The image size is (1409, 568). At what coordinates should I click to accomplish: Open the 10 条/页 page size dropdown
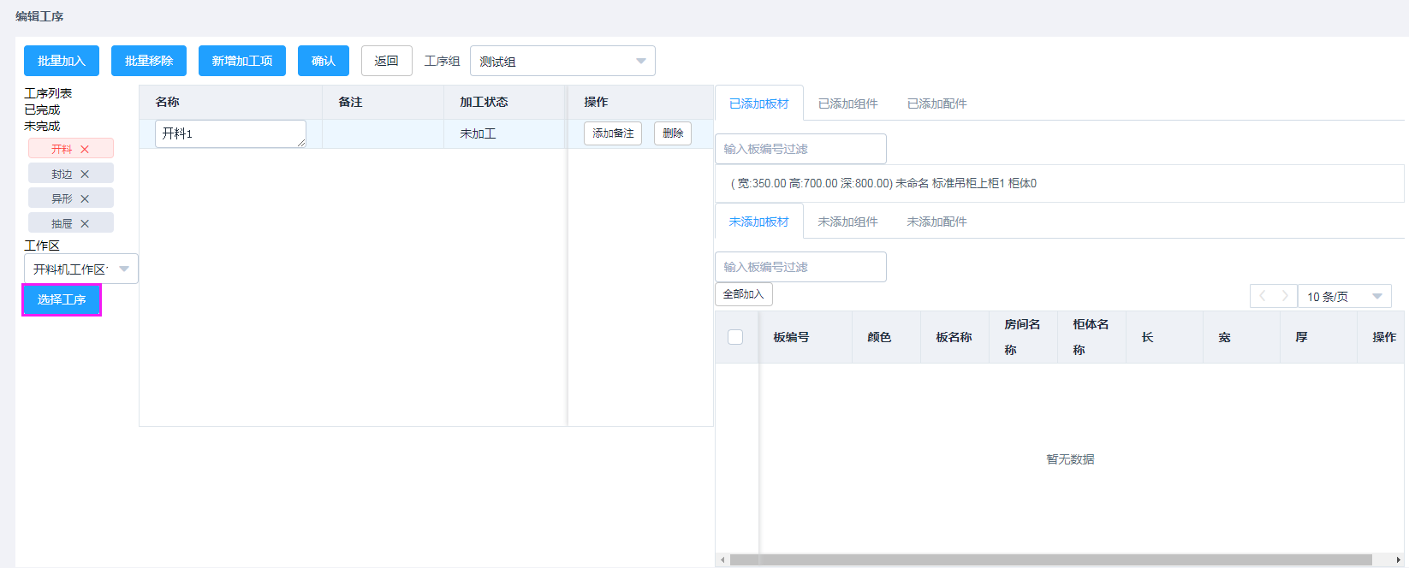[x=1344, y=297]
